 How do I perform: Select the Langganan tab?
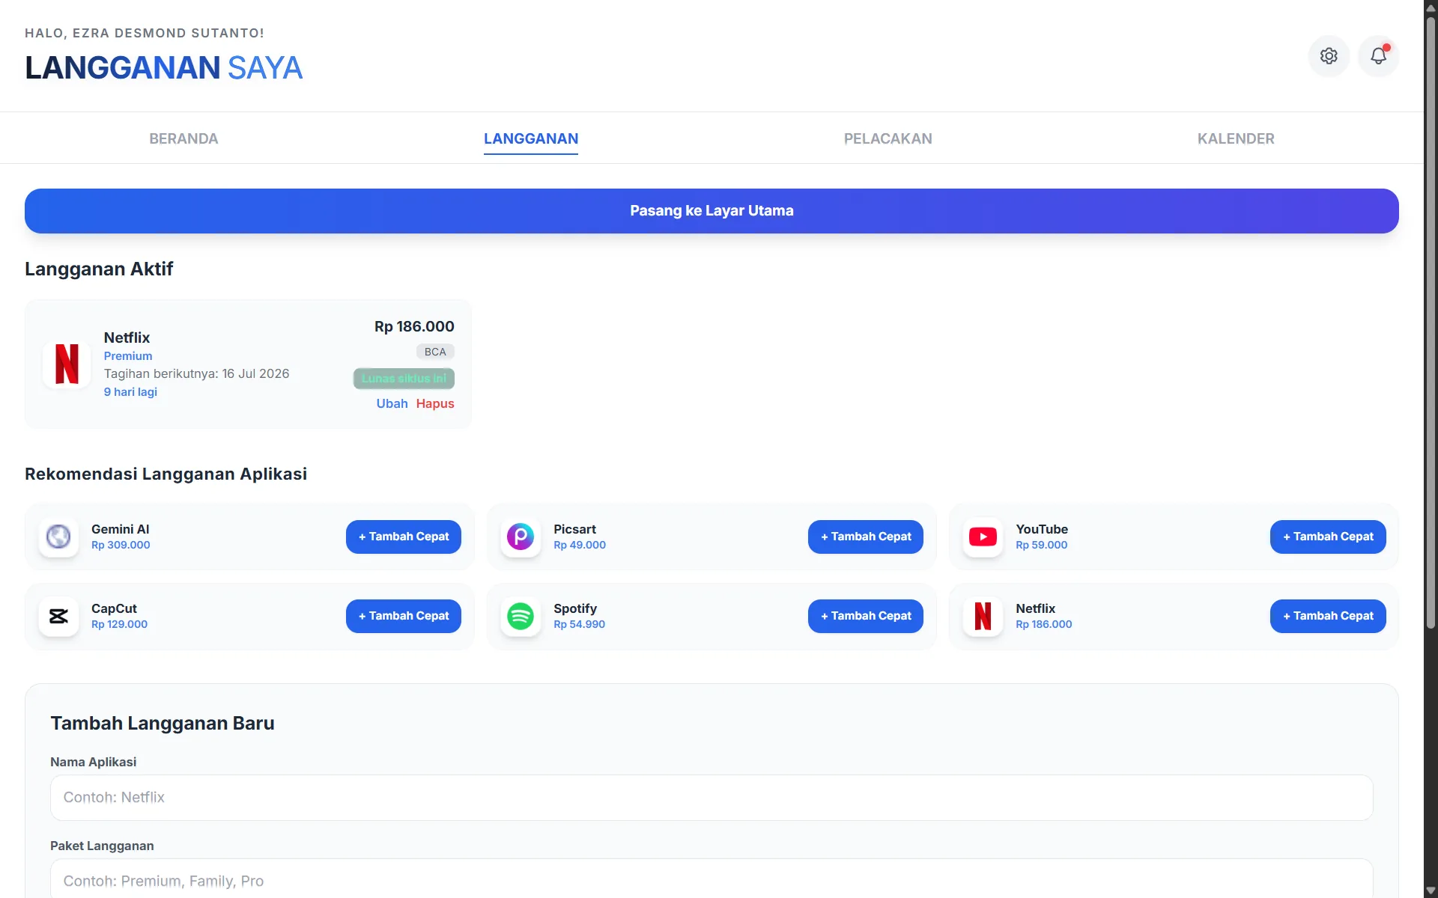point(531,138)
